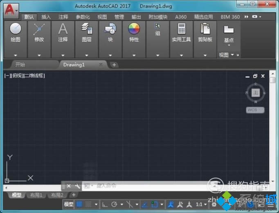The image size is (279, 213).
Task: Add a new drawing tab with plus button
Action: (x=114, y=65)
